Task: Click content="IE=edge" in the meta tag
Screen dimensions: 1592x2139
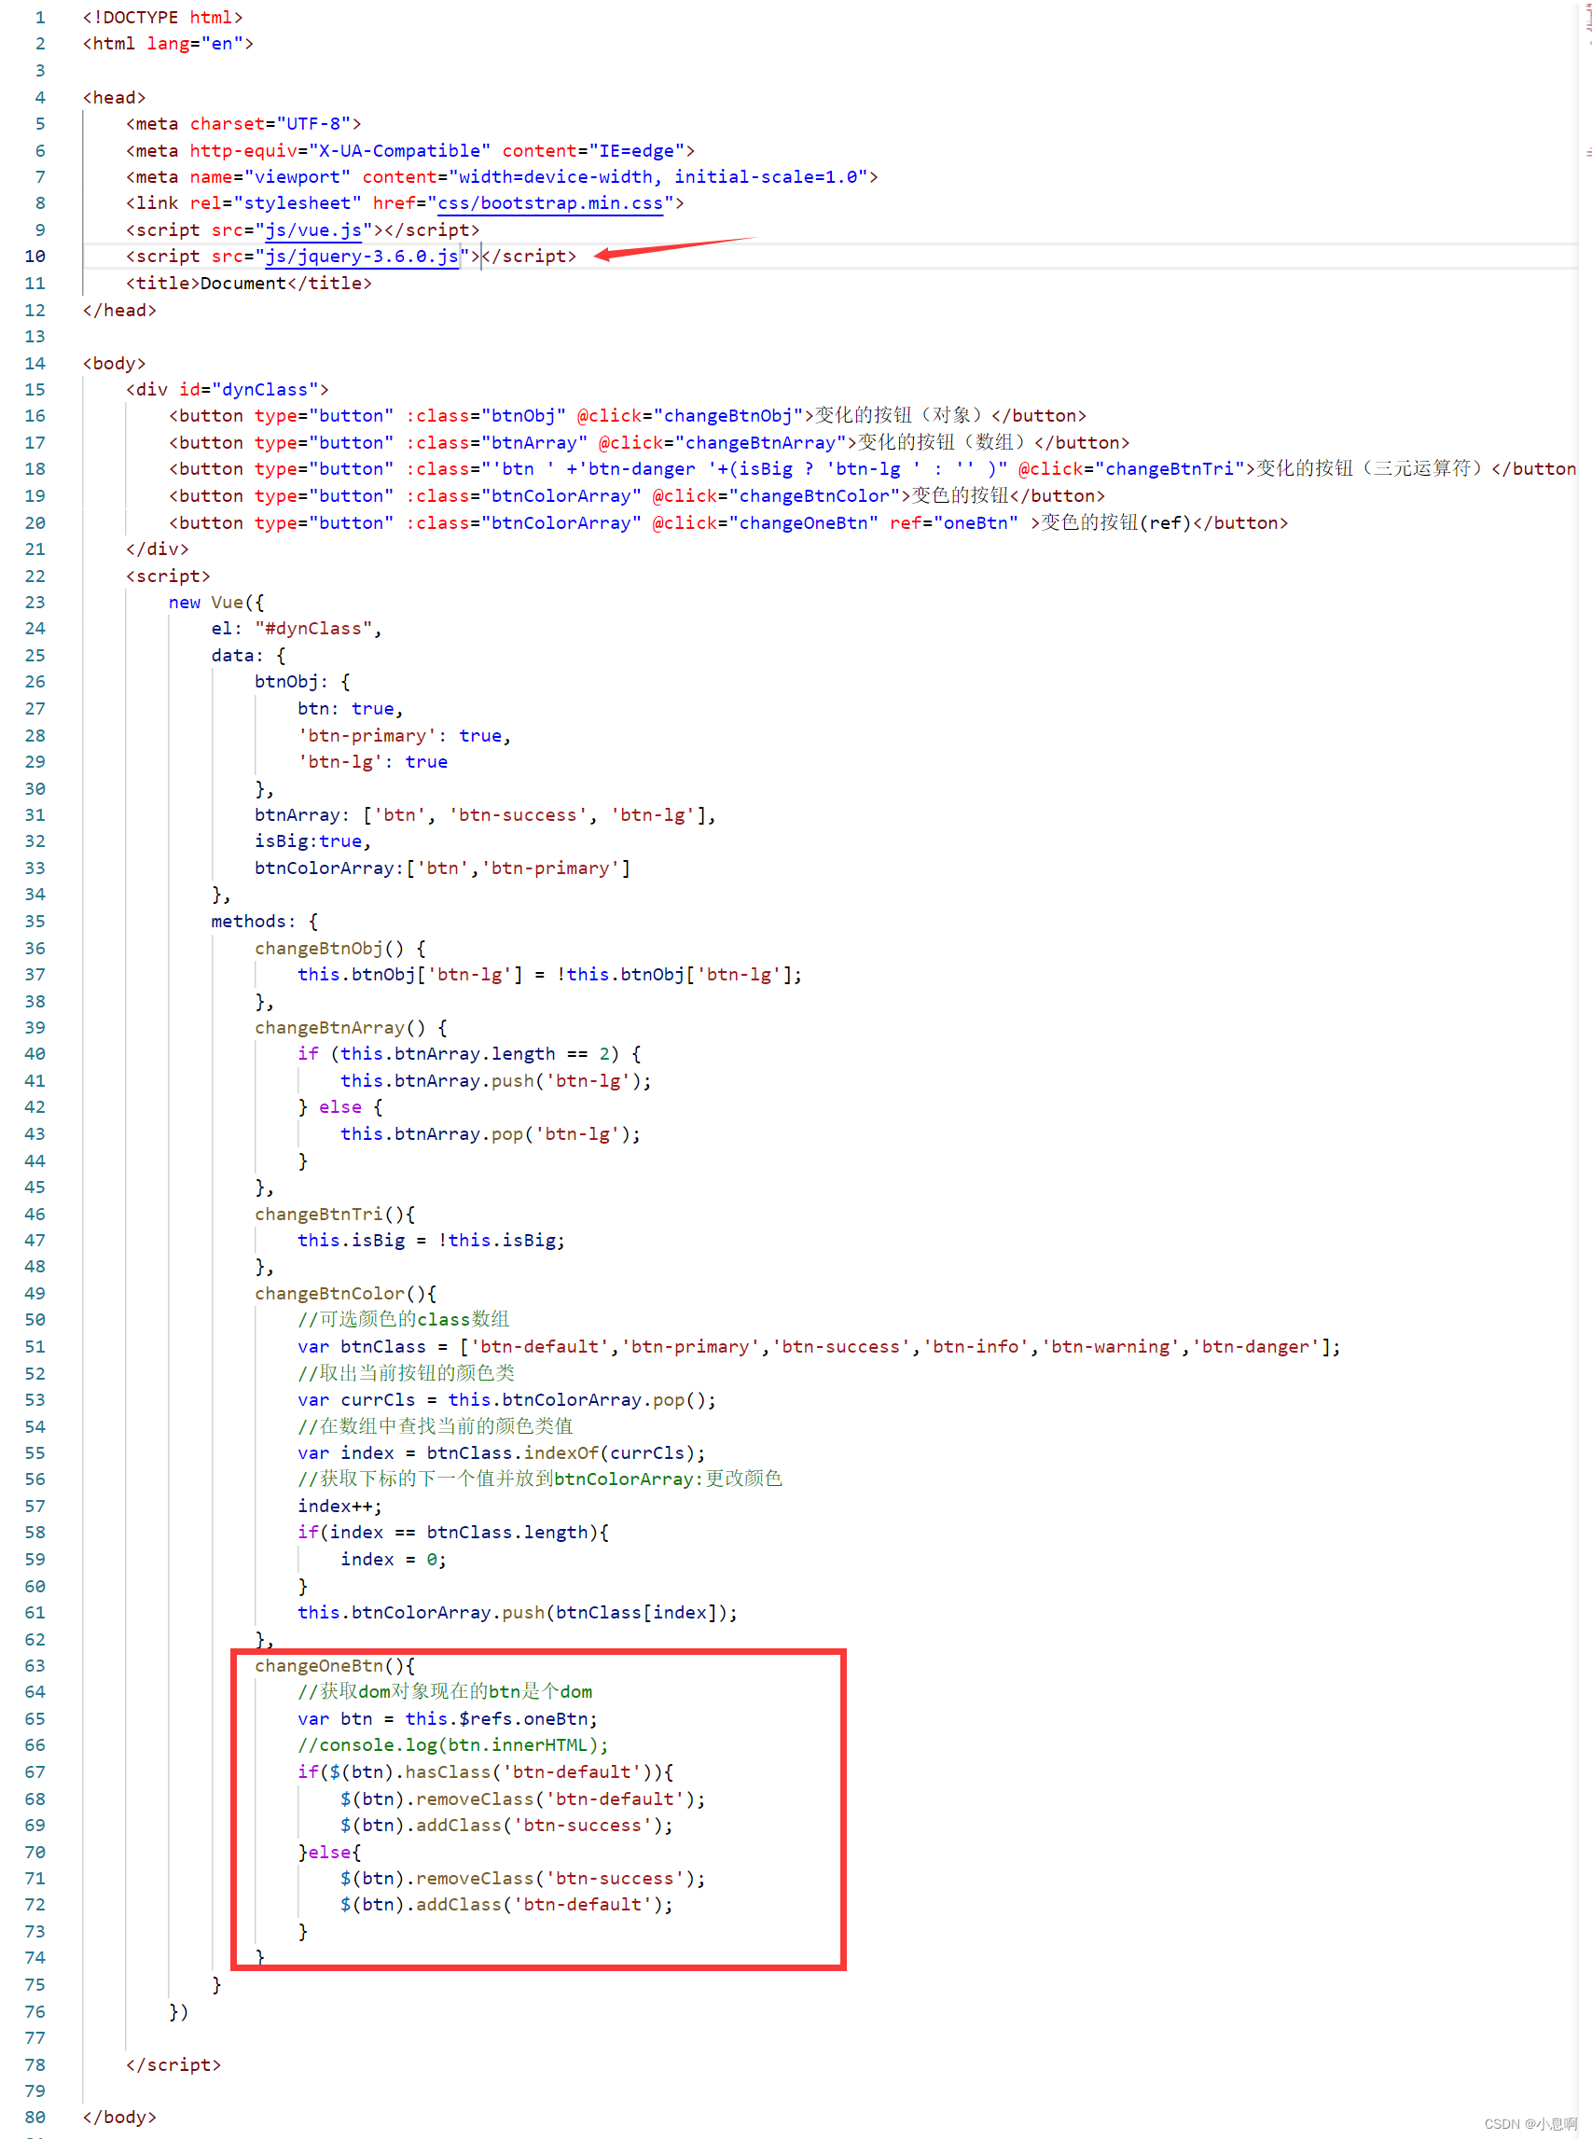Action: [x=594, y=150]
